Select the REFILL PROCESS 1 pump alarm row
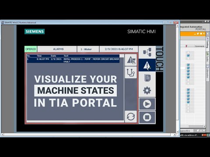The image size is (210, 157). coord(73,60)
